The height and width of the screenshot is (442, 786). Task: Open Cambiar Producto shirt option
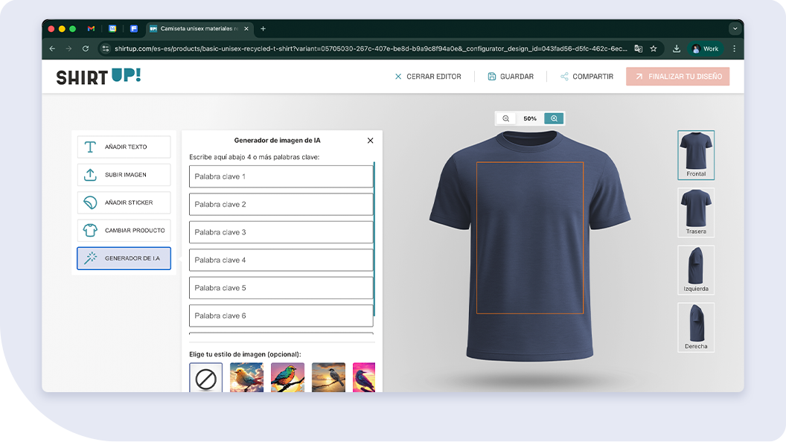(124, 231)
